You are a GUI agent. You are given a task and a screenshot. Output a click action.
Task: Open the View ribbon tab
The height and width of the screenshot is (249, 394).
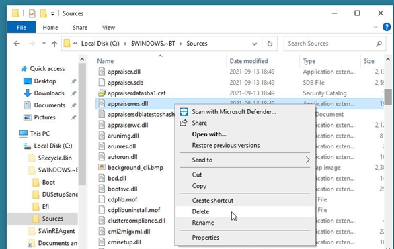(108, 28)
